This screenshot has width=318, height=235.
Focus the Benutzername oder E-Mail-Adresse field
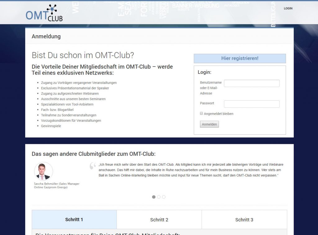tap(252, 83)
